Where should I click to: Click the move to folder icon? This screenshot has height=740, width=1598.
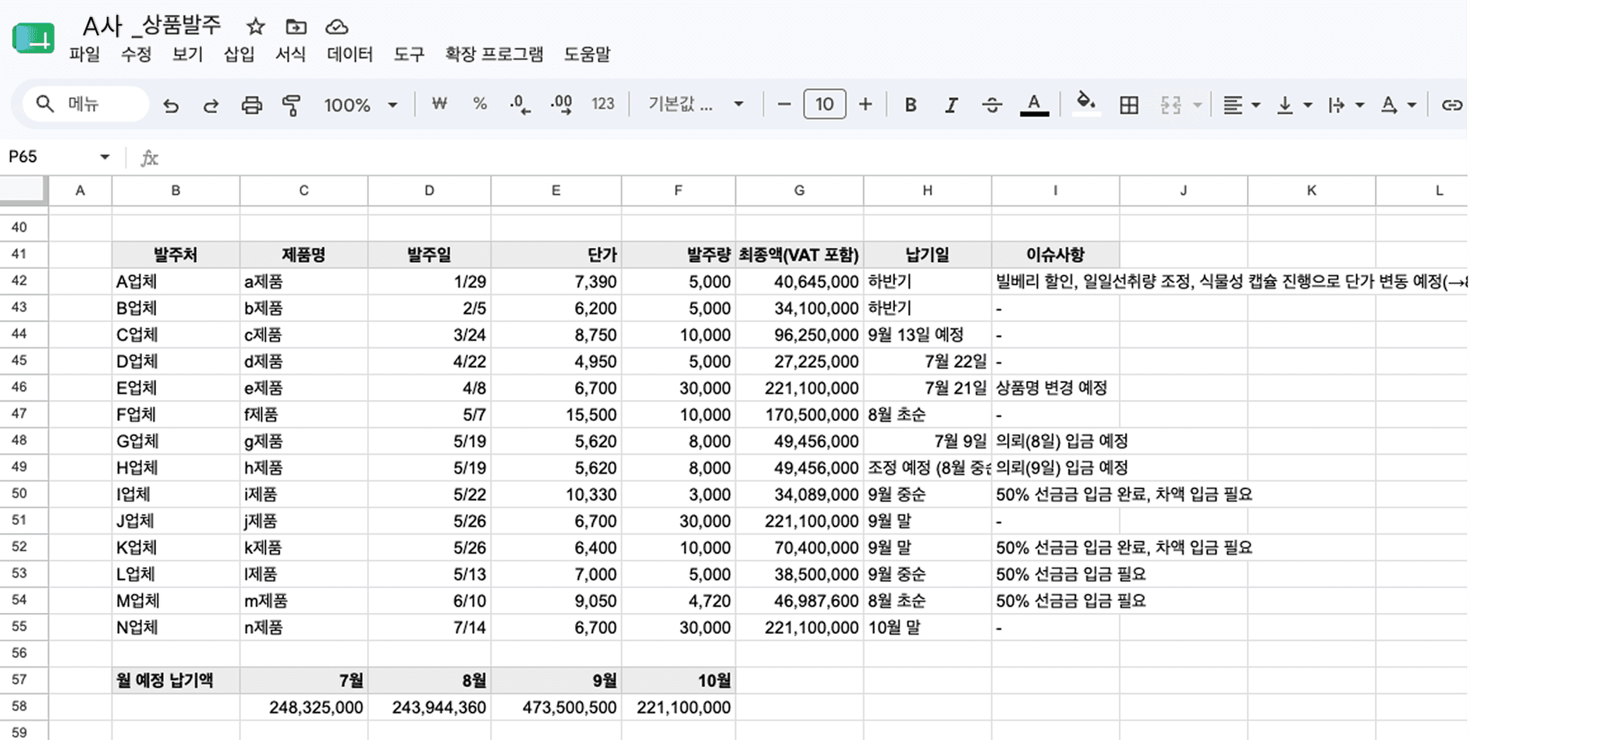(x=296, y=27)
